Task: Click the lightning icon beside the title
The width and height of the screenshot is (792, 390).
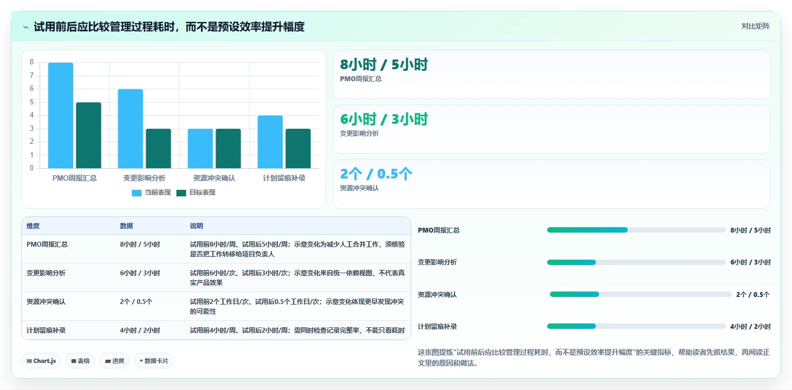Action: [25, 27]
